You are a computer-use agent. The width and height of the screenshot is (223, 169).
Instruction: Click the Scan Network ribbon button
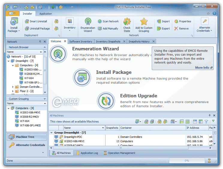tap(108, 21)
